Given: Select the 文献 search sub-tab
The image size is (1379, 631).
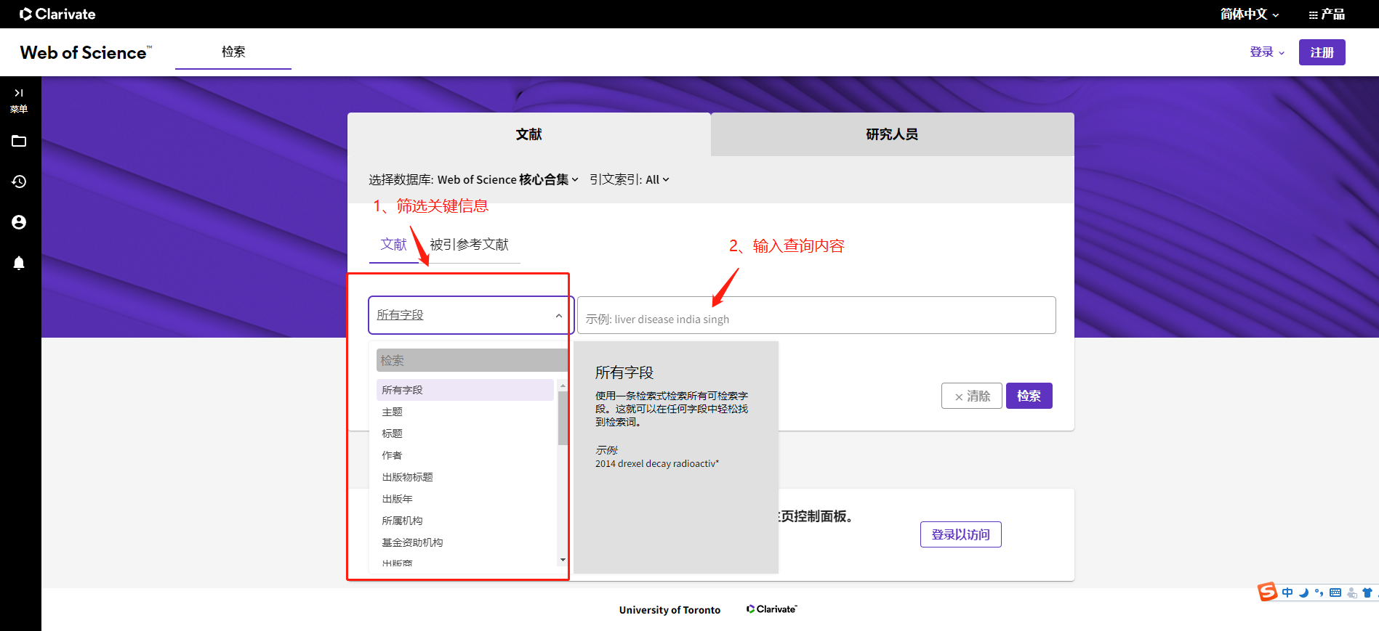Looking at the screenshot, I should coord(393,245).
